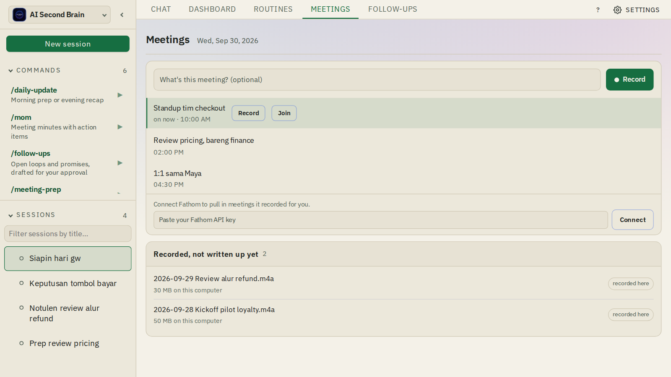Image resolution: width=671 pixels, height=377 pixels.
Task: Run the /daily-update command play arrow
Action: coord(120,95)
